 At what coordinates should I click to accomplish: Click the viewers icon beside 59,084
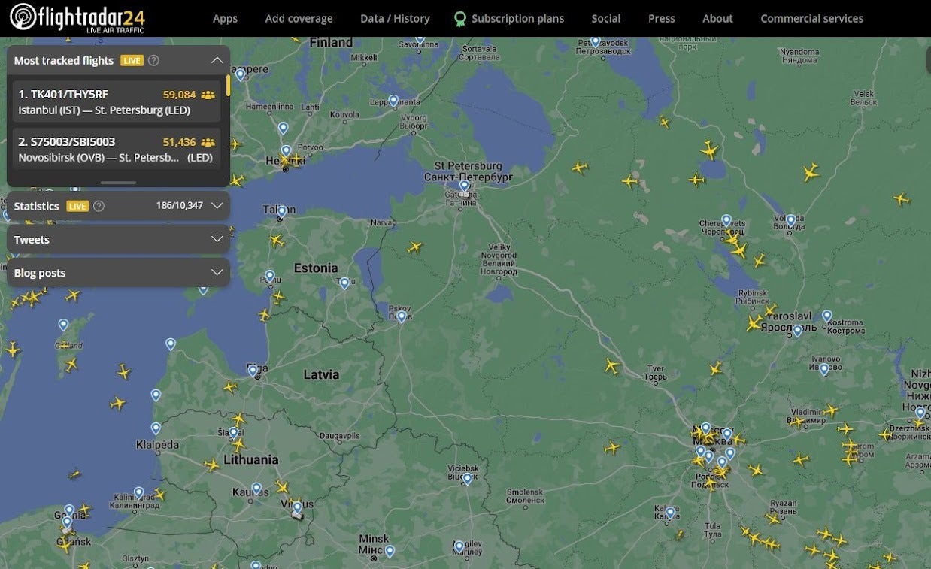[208, 95]
